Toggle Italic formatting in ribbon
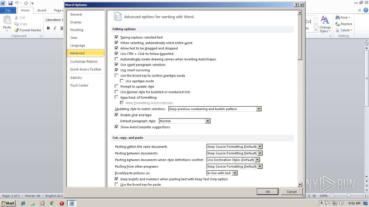Image resolution: width=369 pixels, height=207 pixels. pyautogui.click(x=55, y=28)
